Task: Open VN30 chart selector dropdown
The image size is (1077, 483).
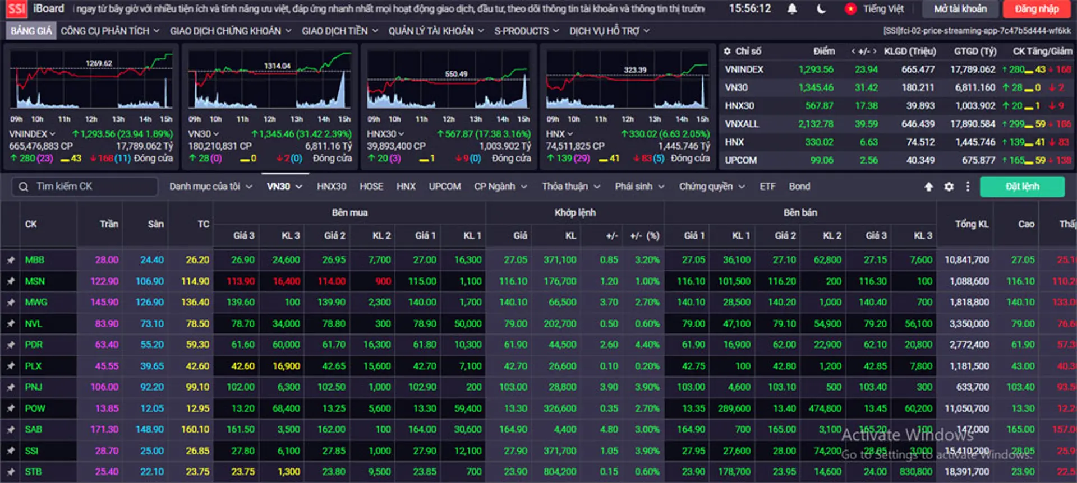Action: coord(203,134)
